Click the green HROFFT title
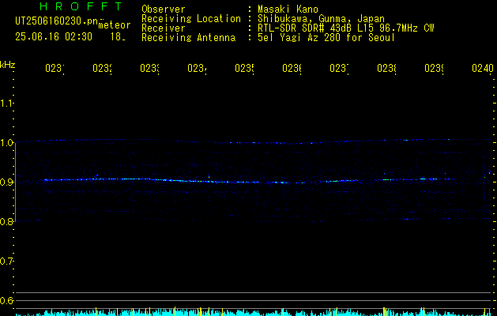497x316 pixels. (81, 6)
